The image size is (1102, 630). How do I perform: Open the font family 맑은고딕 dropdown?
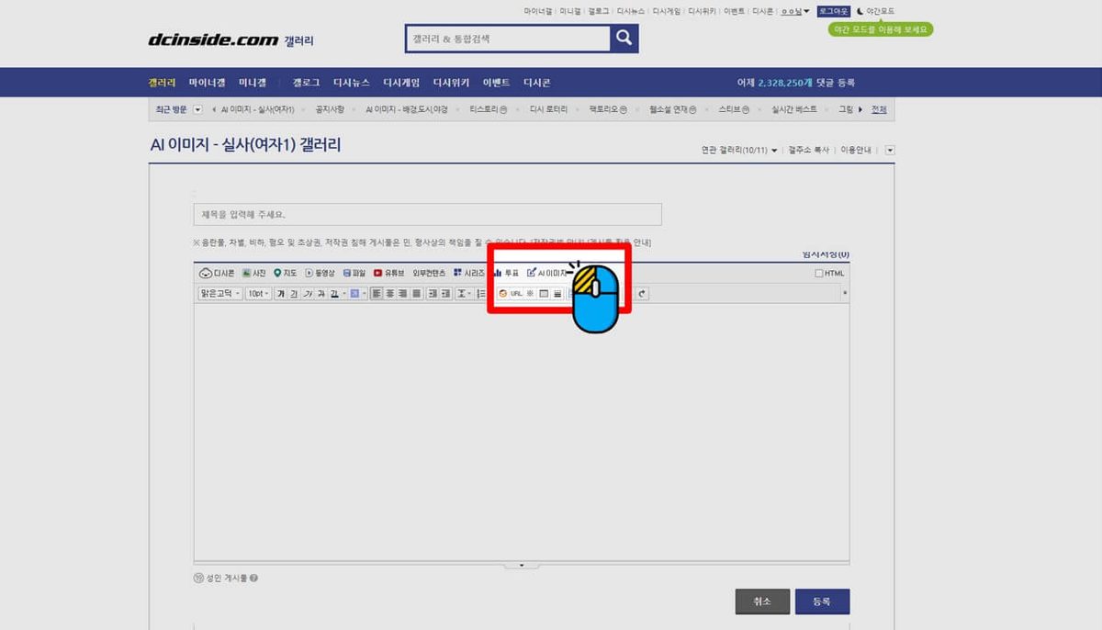click(x=220, y=294)
